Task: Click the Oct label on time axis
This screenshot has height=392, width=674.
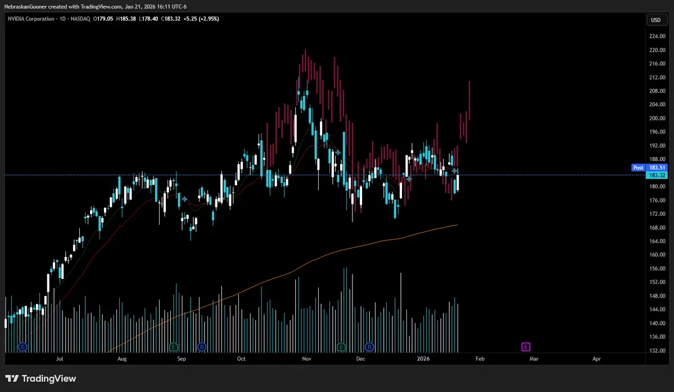Action: (241, 358)
